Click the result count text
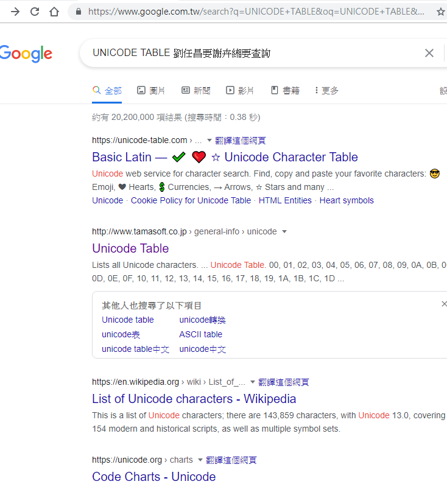The height and width of the screenshot is (484, 447). pos(176,117)
